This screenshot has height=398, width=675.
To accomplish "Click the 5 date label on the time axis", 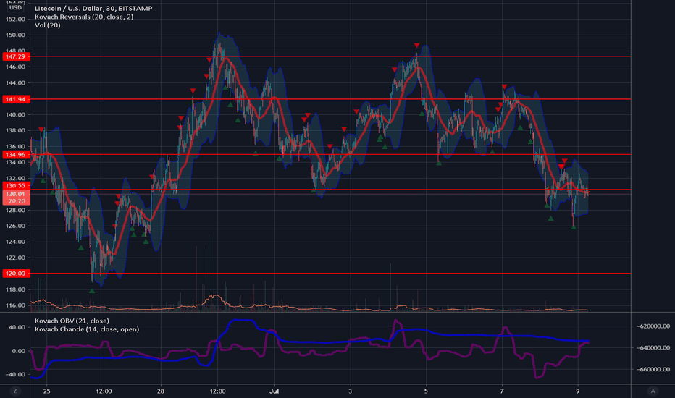I will click(426, 391).
